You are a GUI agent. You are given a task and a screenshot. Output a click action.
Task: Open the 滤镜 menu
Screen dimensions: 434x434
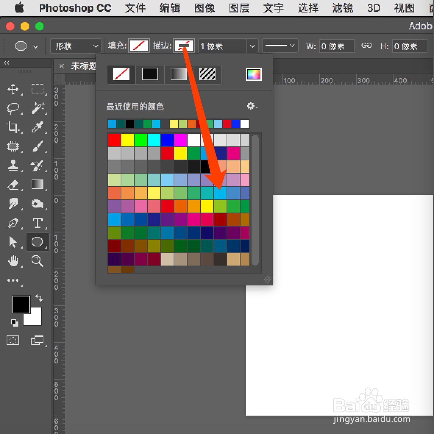point(343,8)
